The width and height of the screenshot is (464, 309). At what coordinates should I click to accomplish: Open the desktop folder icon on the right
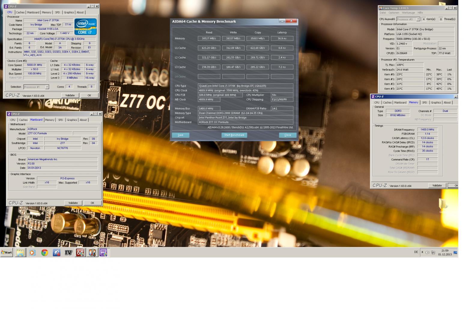pyautogui.click(x=443, y=205)
